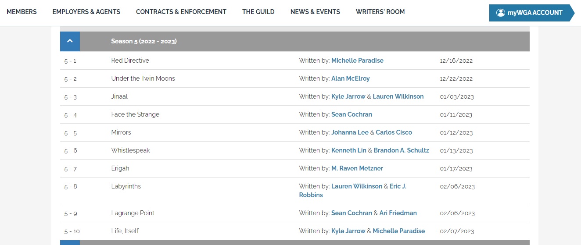Open the Kenneth Lin writer link
Viewport: 581px width, 245px height.
(x=349, y=150)
